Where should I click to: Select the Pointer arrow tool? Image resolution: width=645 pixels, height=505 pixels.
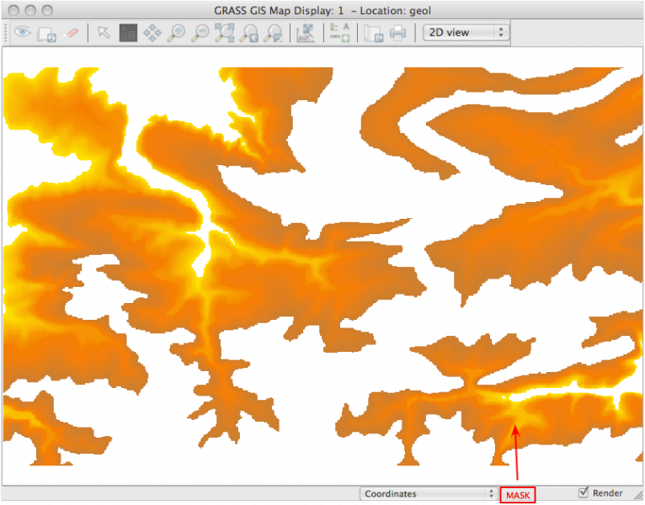pos(103,33)
